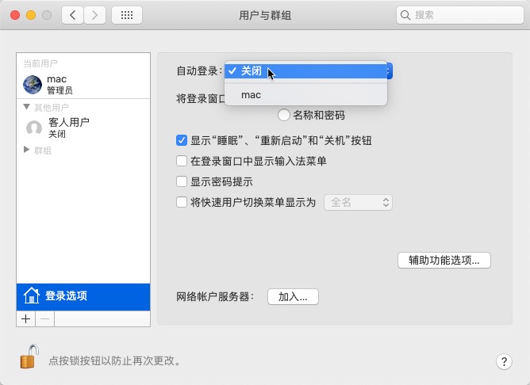Click the unlocked padlock icon
Image resolution: width=530 pixels, height=385 pixels.
(x=29, y=356)
